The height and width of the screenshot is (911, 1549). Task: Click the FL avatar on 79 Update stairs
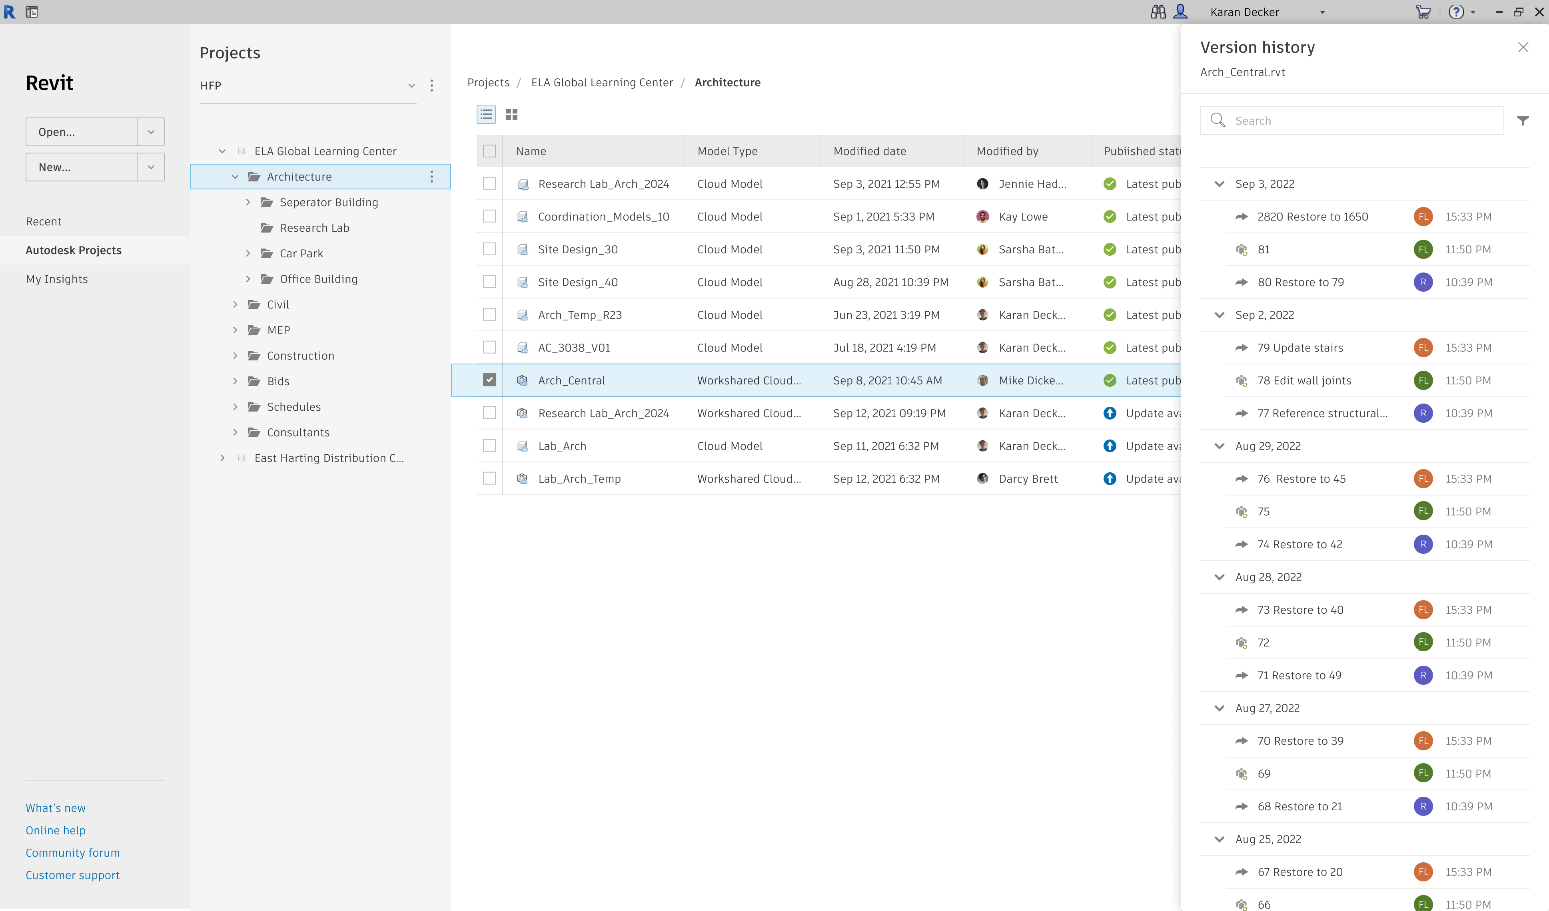tap(1422, 348)
